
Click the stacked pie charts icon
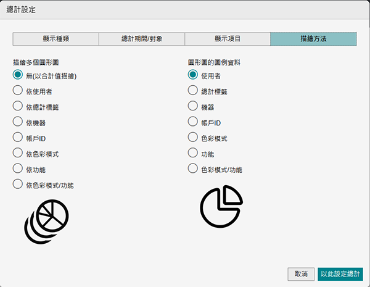tap(46, 220)
